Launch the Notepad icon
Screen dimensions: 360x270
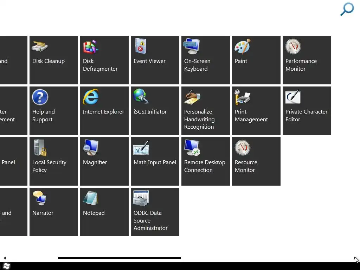pos(90,198)
